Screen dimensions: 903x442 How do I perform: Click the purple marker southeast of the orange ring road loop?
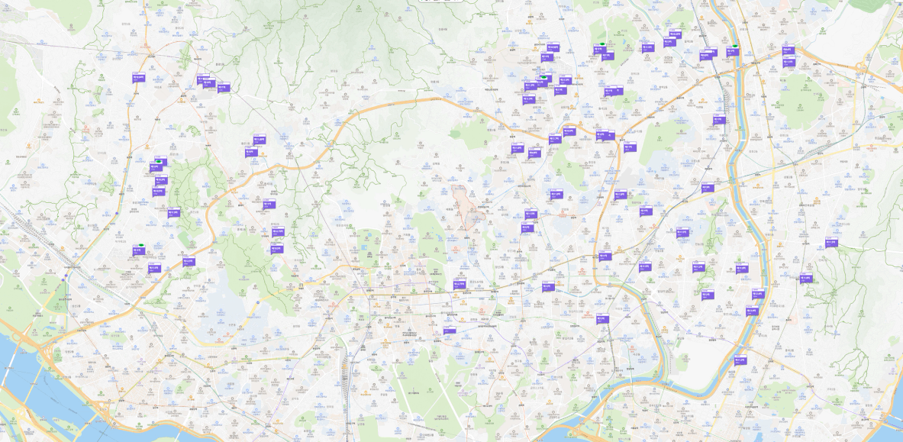[x=602, y=318]
